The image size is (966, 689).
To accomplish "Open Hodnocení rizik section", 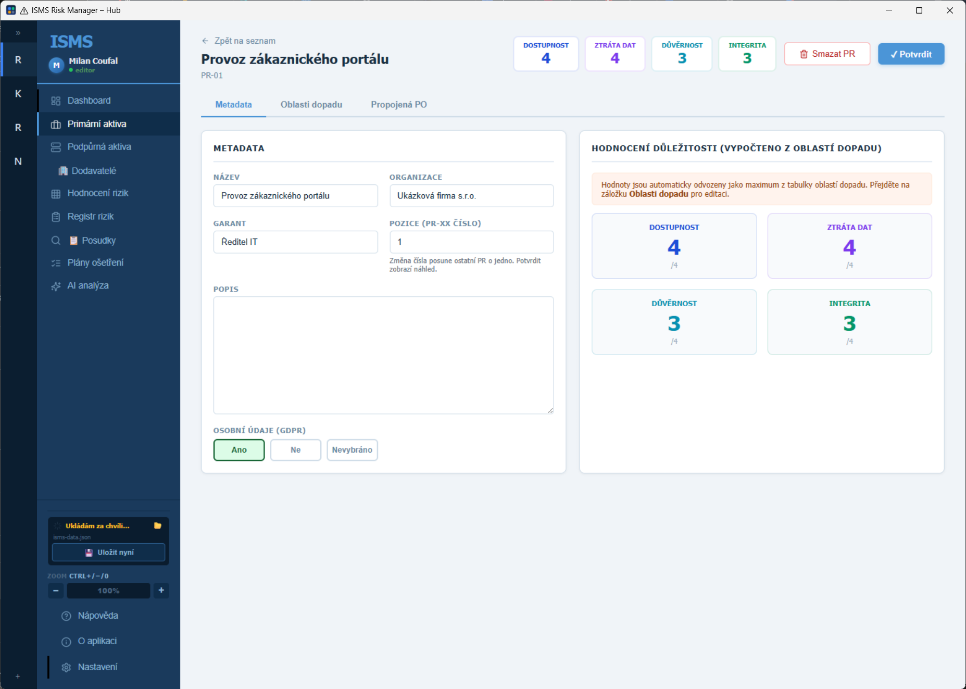I will [x=109, y=193].
